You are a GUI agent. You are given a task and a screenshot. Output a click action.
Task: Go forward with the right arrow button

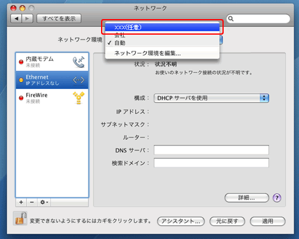click(28, 19)
